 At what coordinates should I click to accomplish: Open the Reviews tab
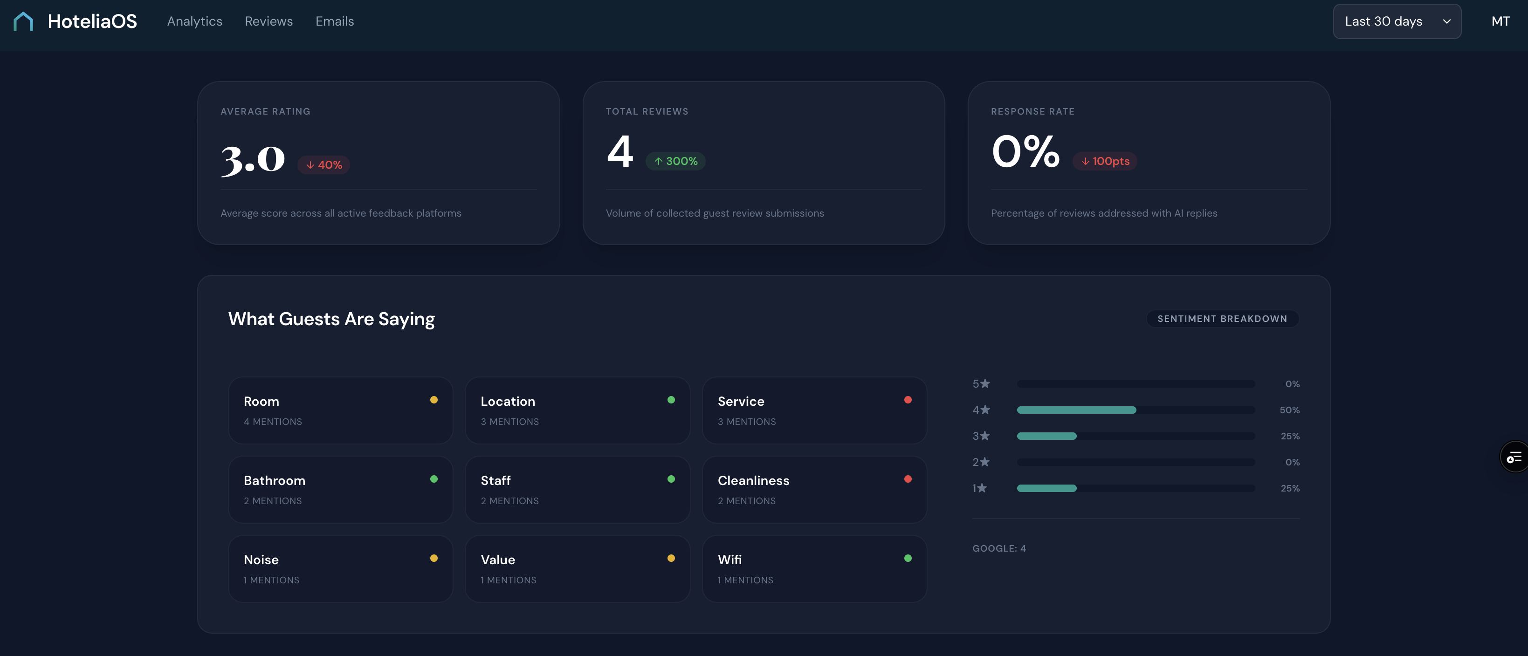coord(268,21)
